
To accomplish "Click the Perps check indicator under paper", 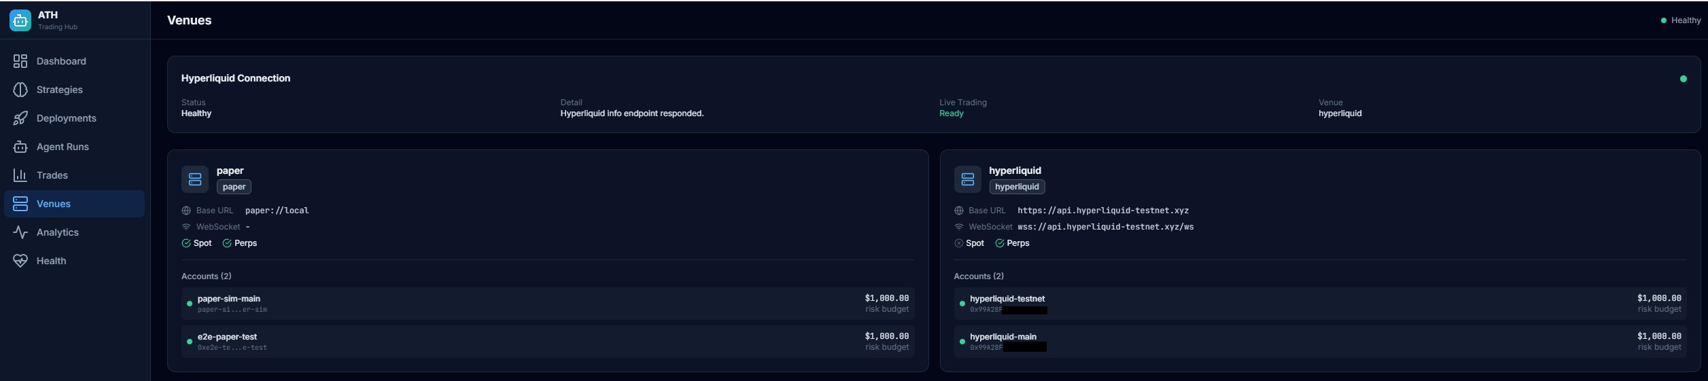I will click(227, 243).
